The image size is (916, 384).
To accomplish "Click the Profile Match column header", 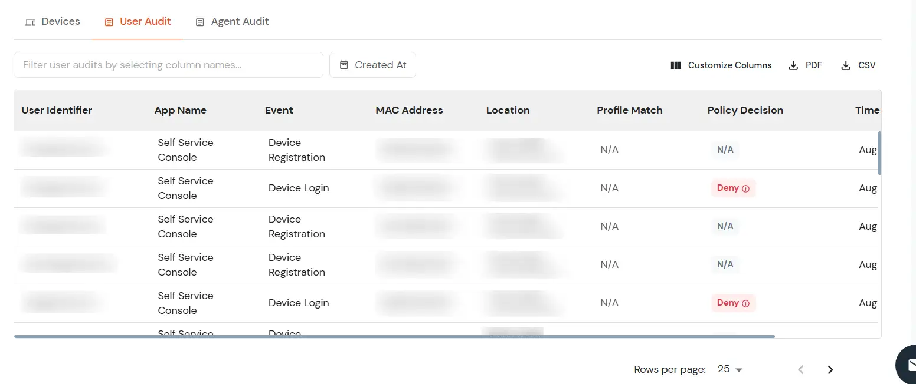I will [x=630, y=110].
